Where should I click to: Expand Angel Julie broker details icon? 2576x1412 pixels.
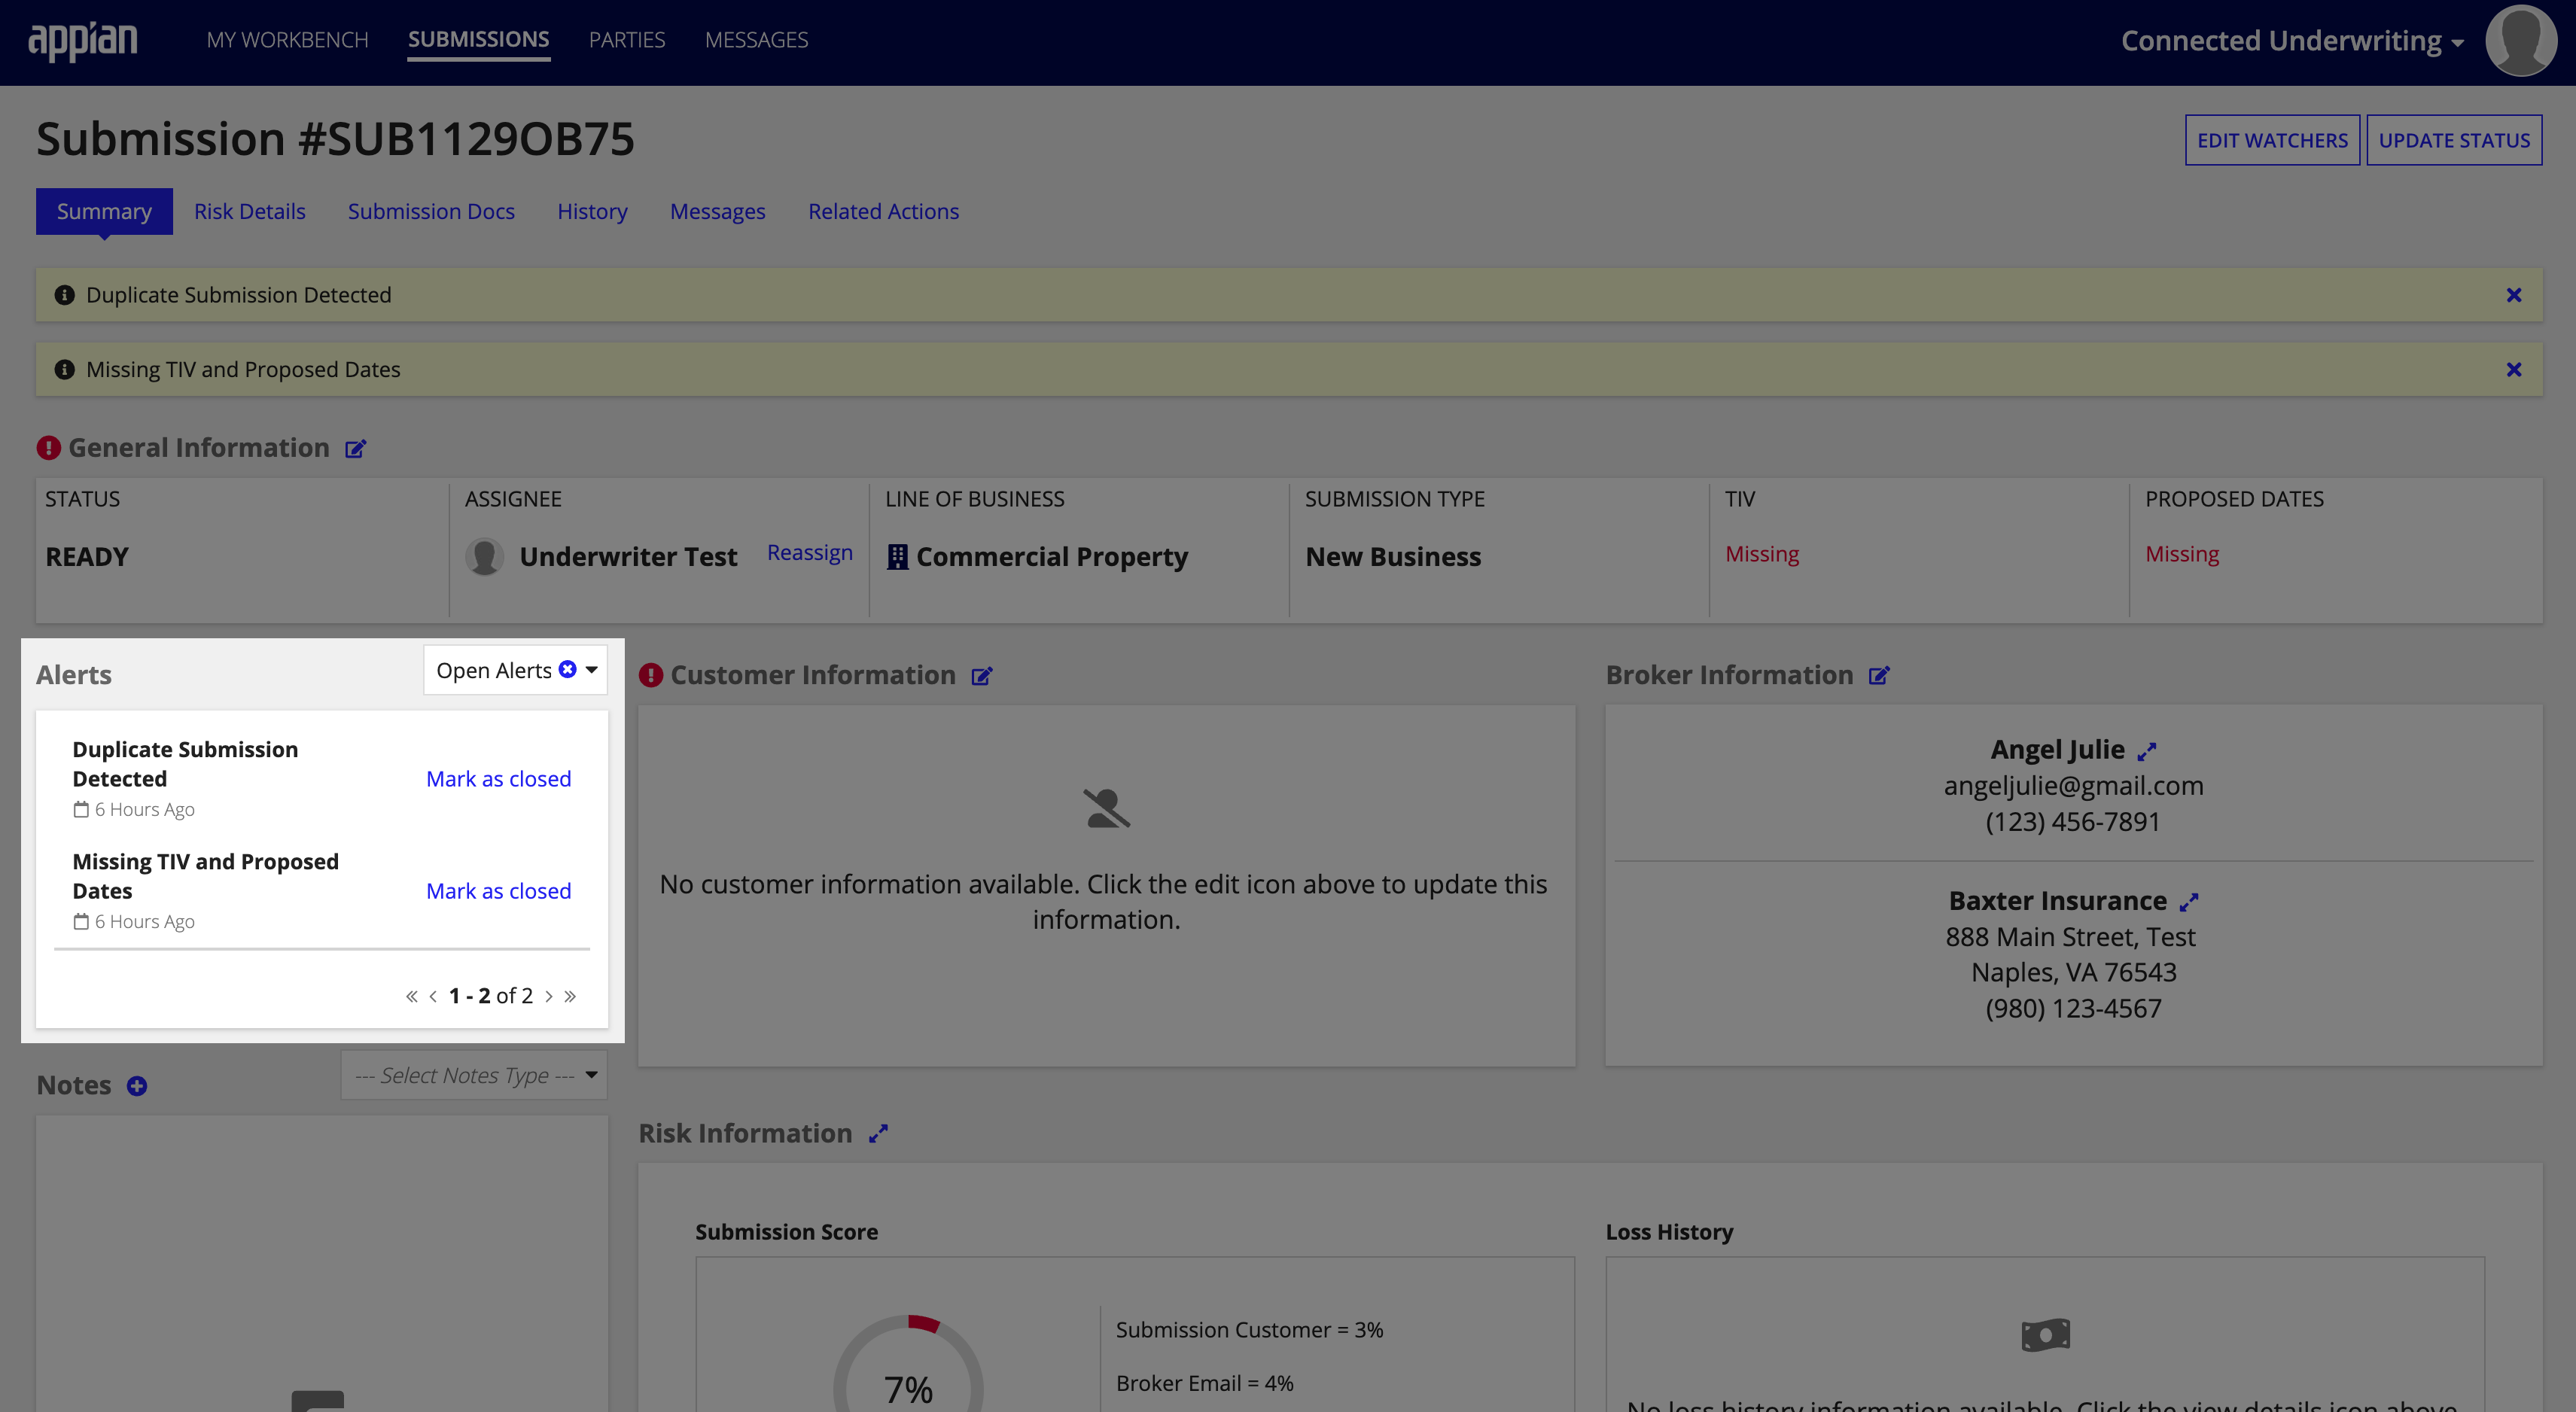point(2147,751)
